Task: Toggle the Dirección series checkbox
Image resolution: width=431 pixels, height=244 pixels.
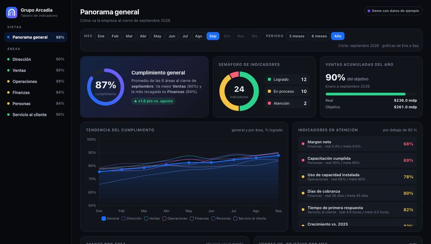Action: (124, 219)
